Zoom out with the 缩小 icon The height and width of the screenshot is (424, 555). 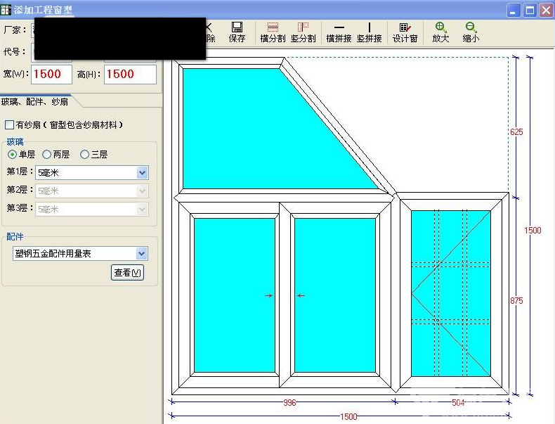(471, 32)
